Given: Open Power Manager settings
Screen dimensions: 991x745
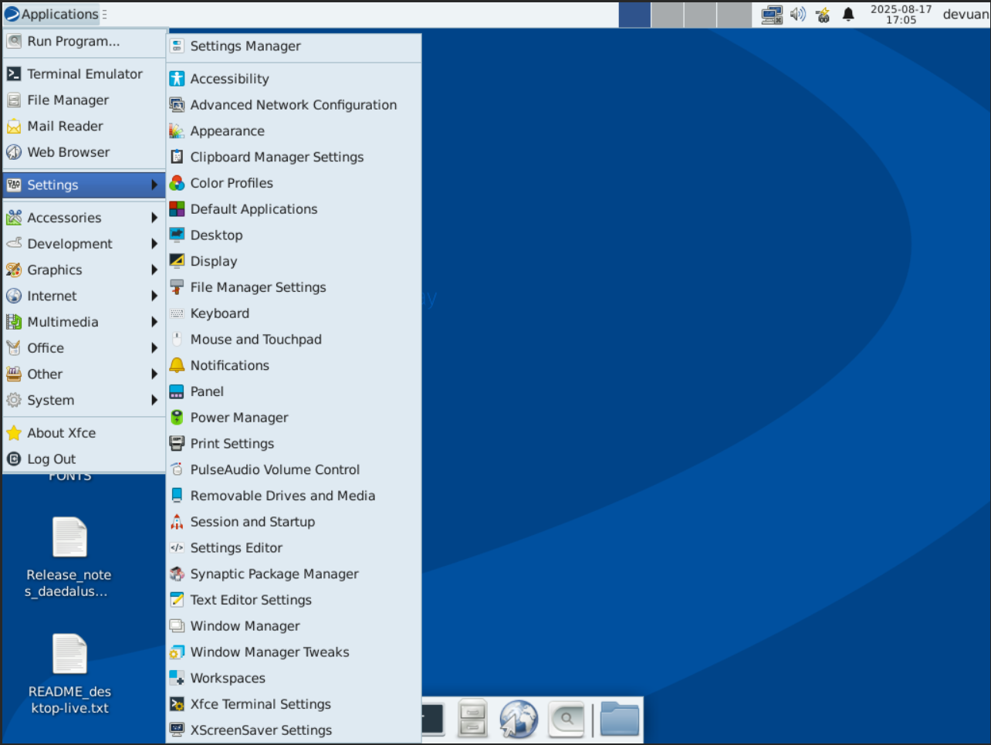Looking at the screenshot, I should [294, 418].
